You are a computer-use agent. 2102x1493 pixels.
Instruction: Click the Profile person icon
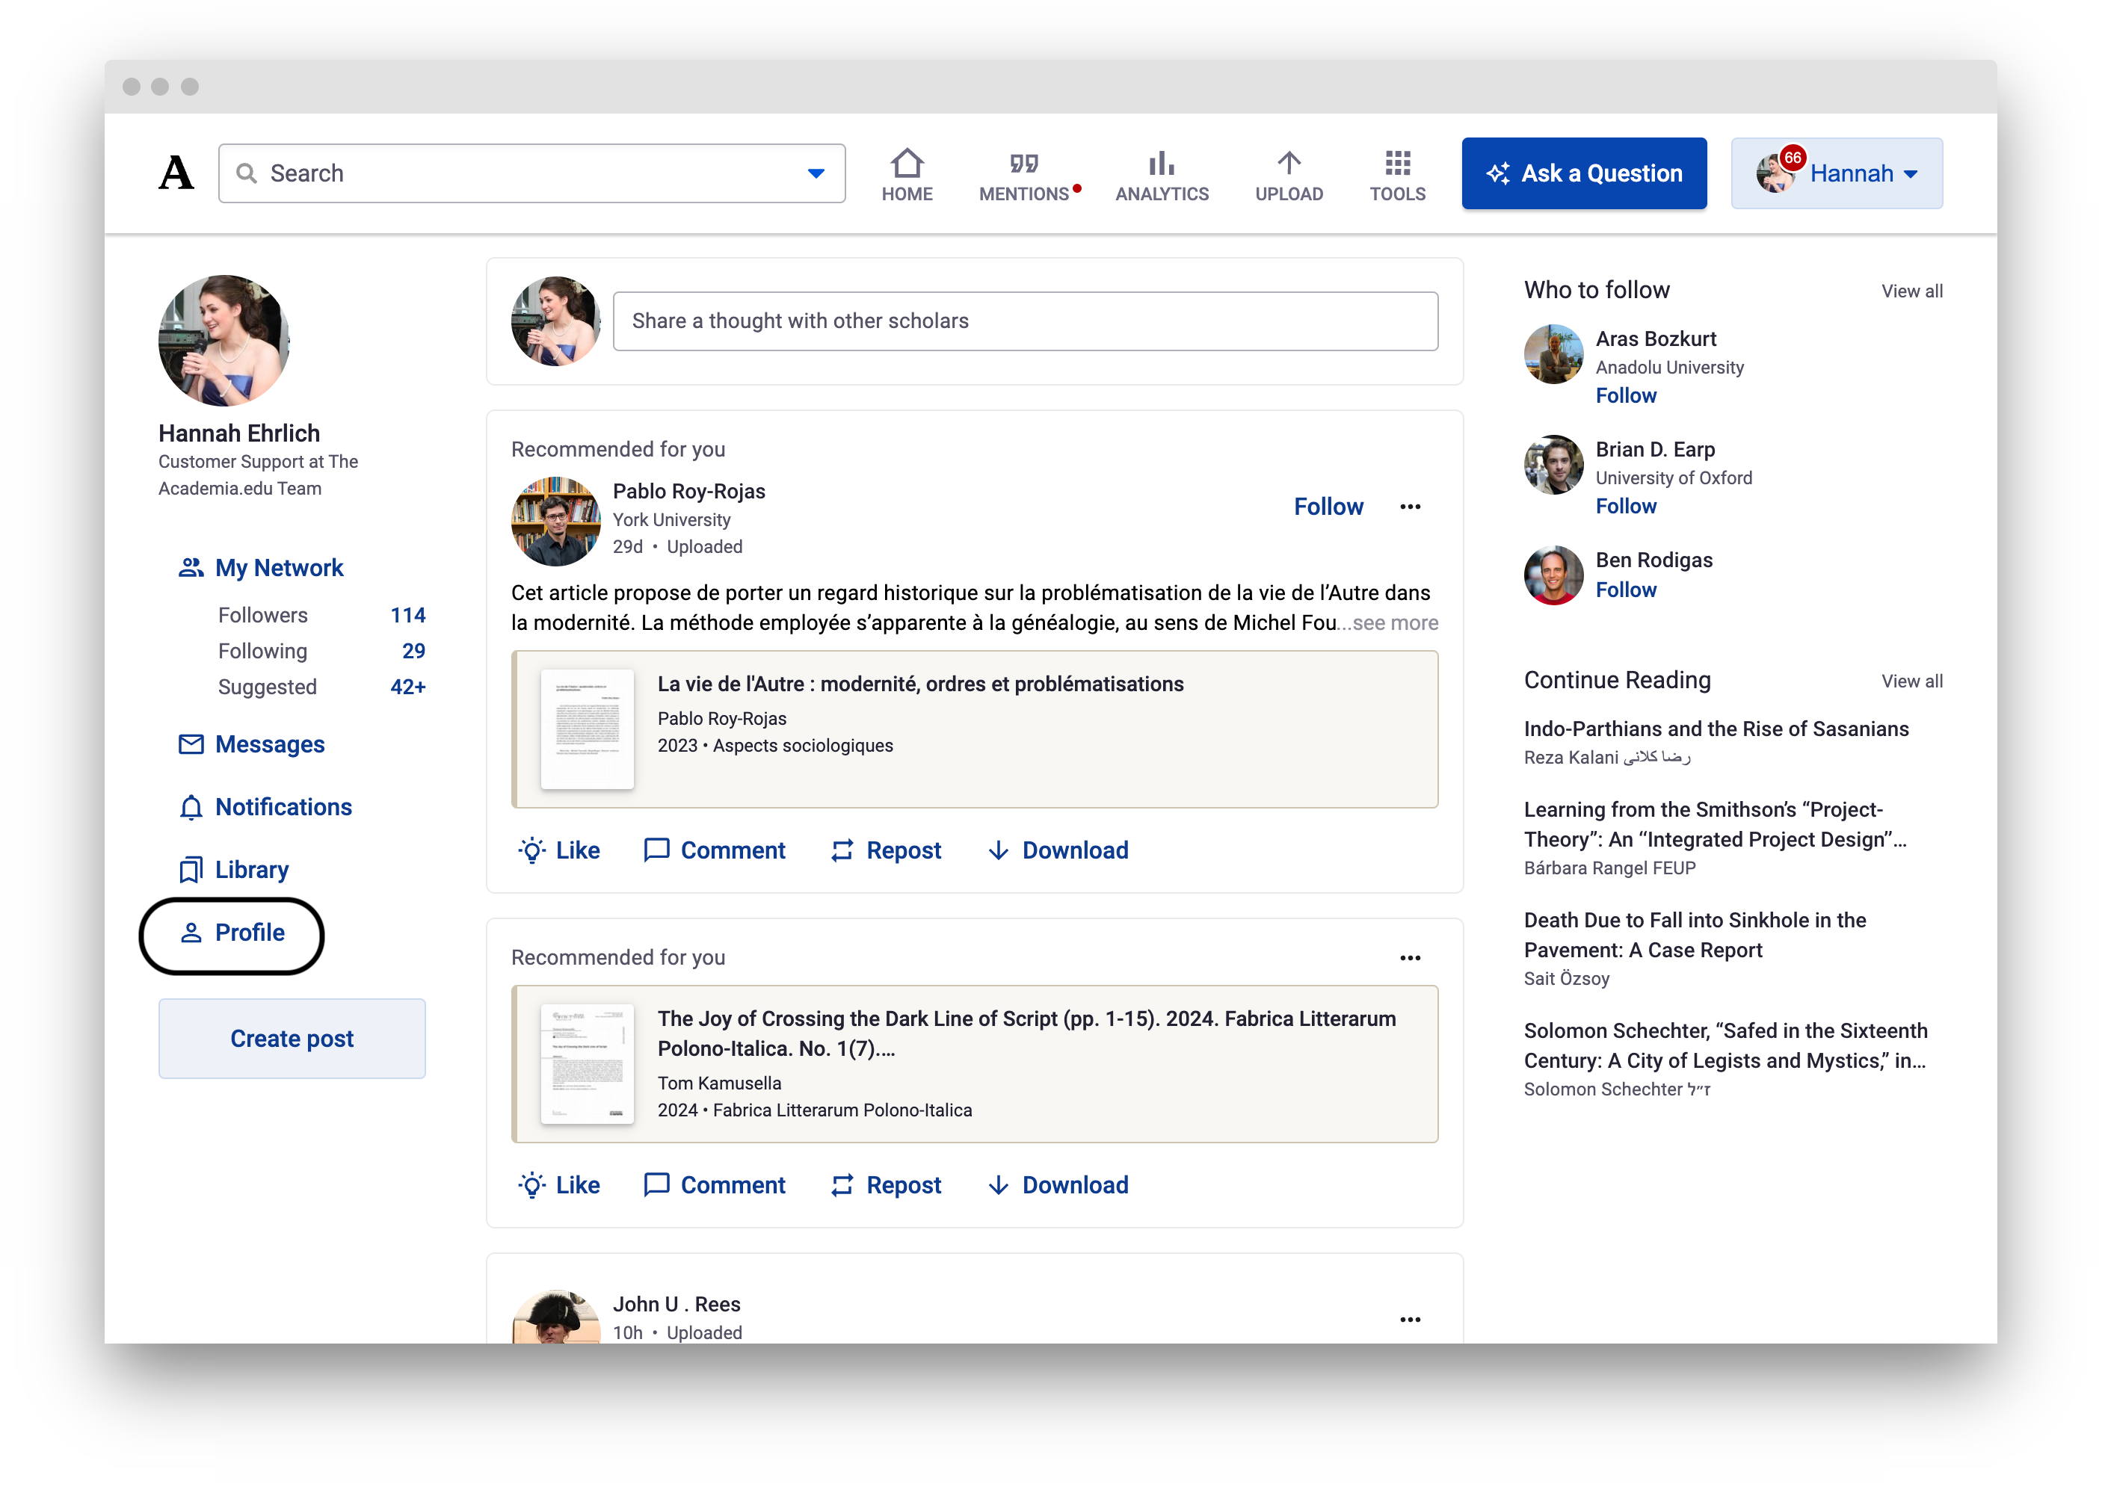tap(191, 933)
